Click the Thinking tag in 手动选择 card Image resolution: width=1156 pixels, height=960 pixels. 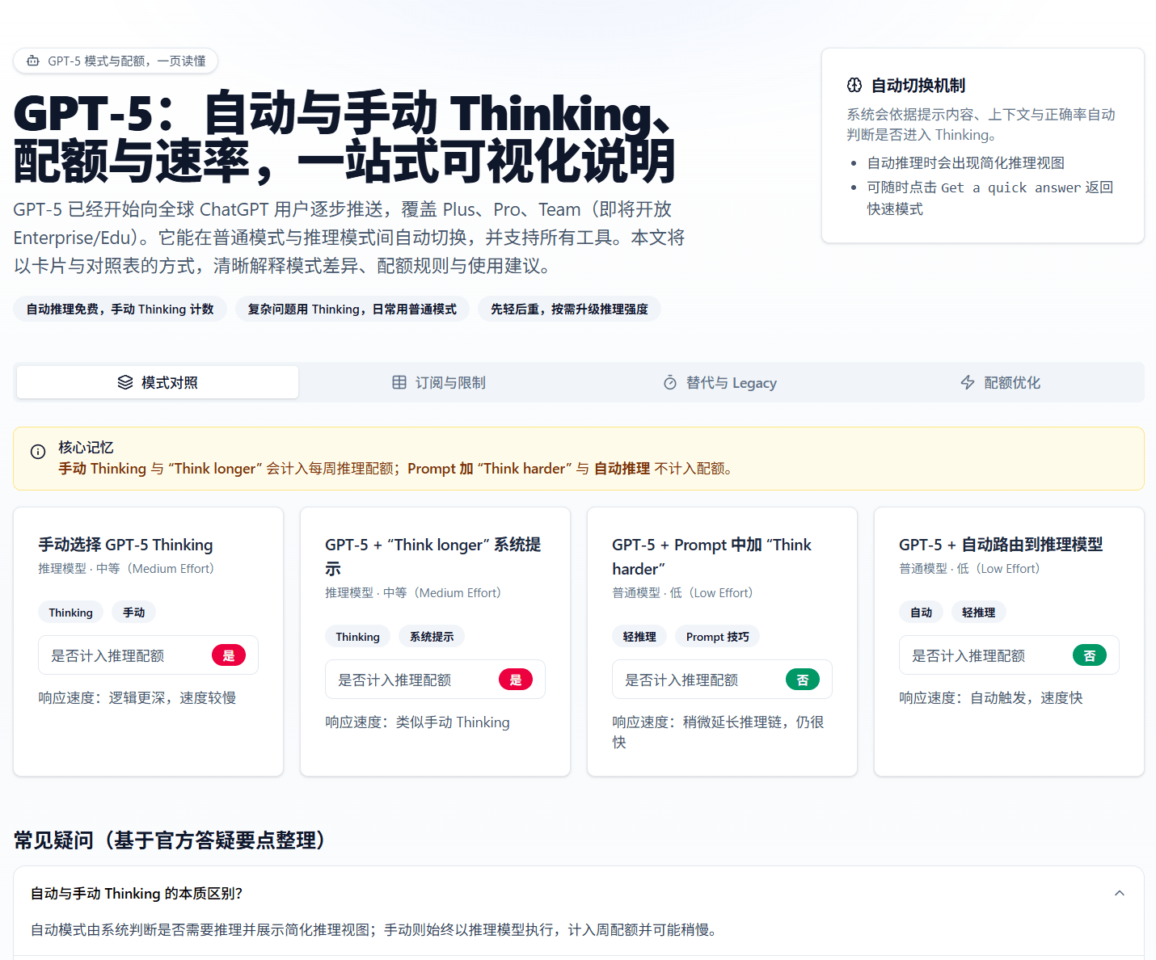71,612
